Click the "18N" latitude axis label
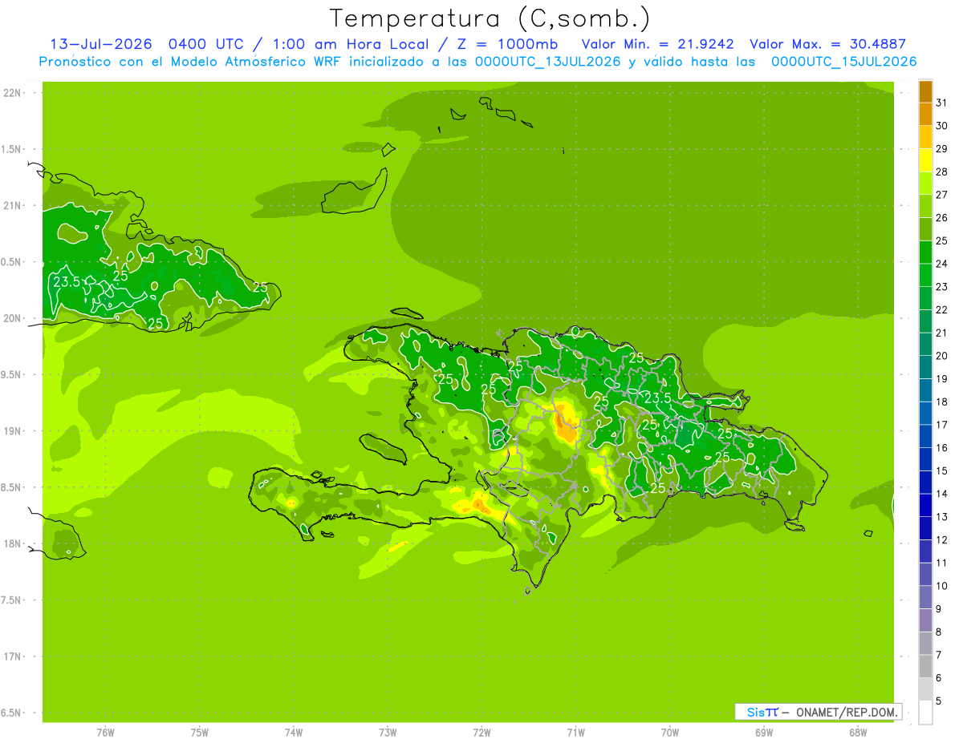Viewport: 963px width, 743px height. click(13, 543)
